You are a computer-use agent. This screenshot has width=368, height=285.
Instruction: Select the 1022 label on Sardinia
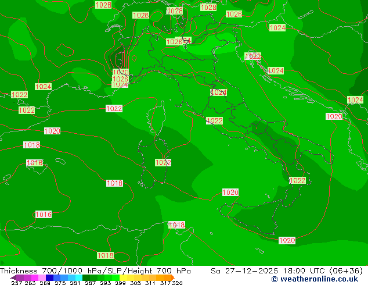pos(163,162)
